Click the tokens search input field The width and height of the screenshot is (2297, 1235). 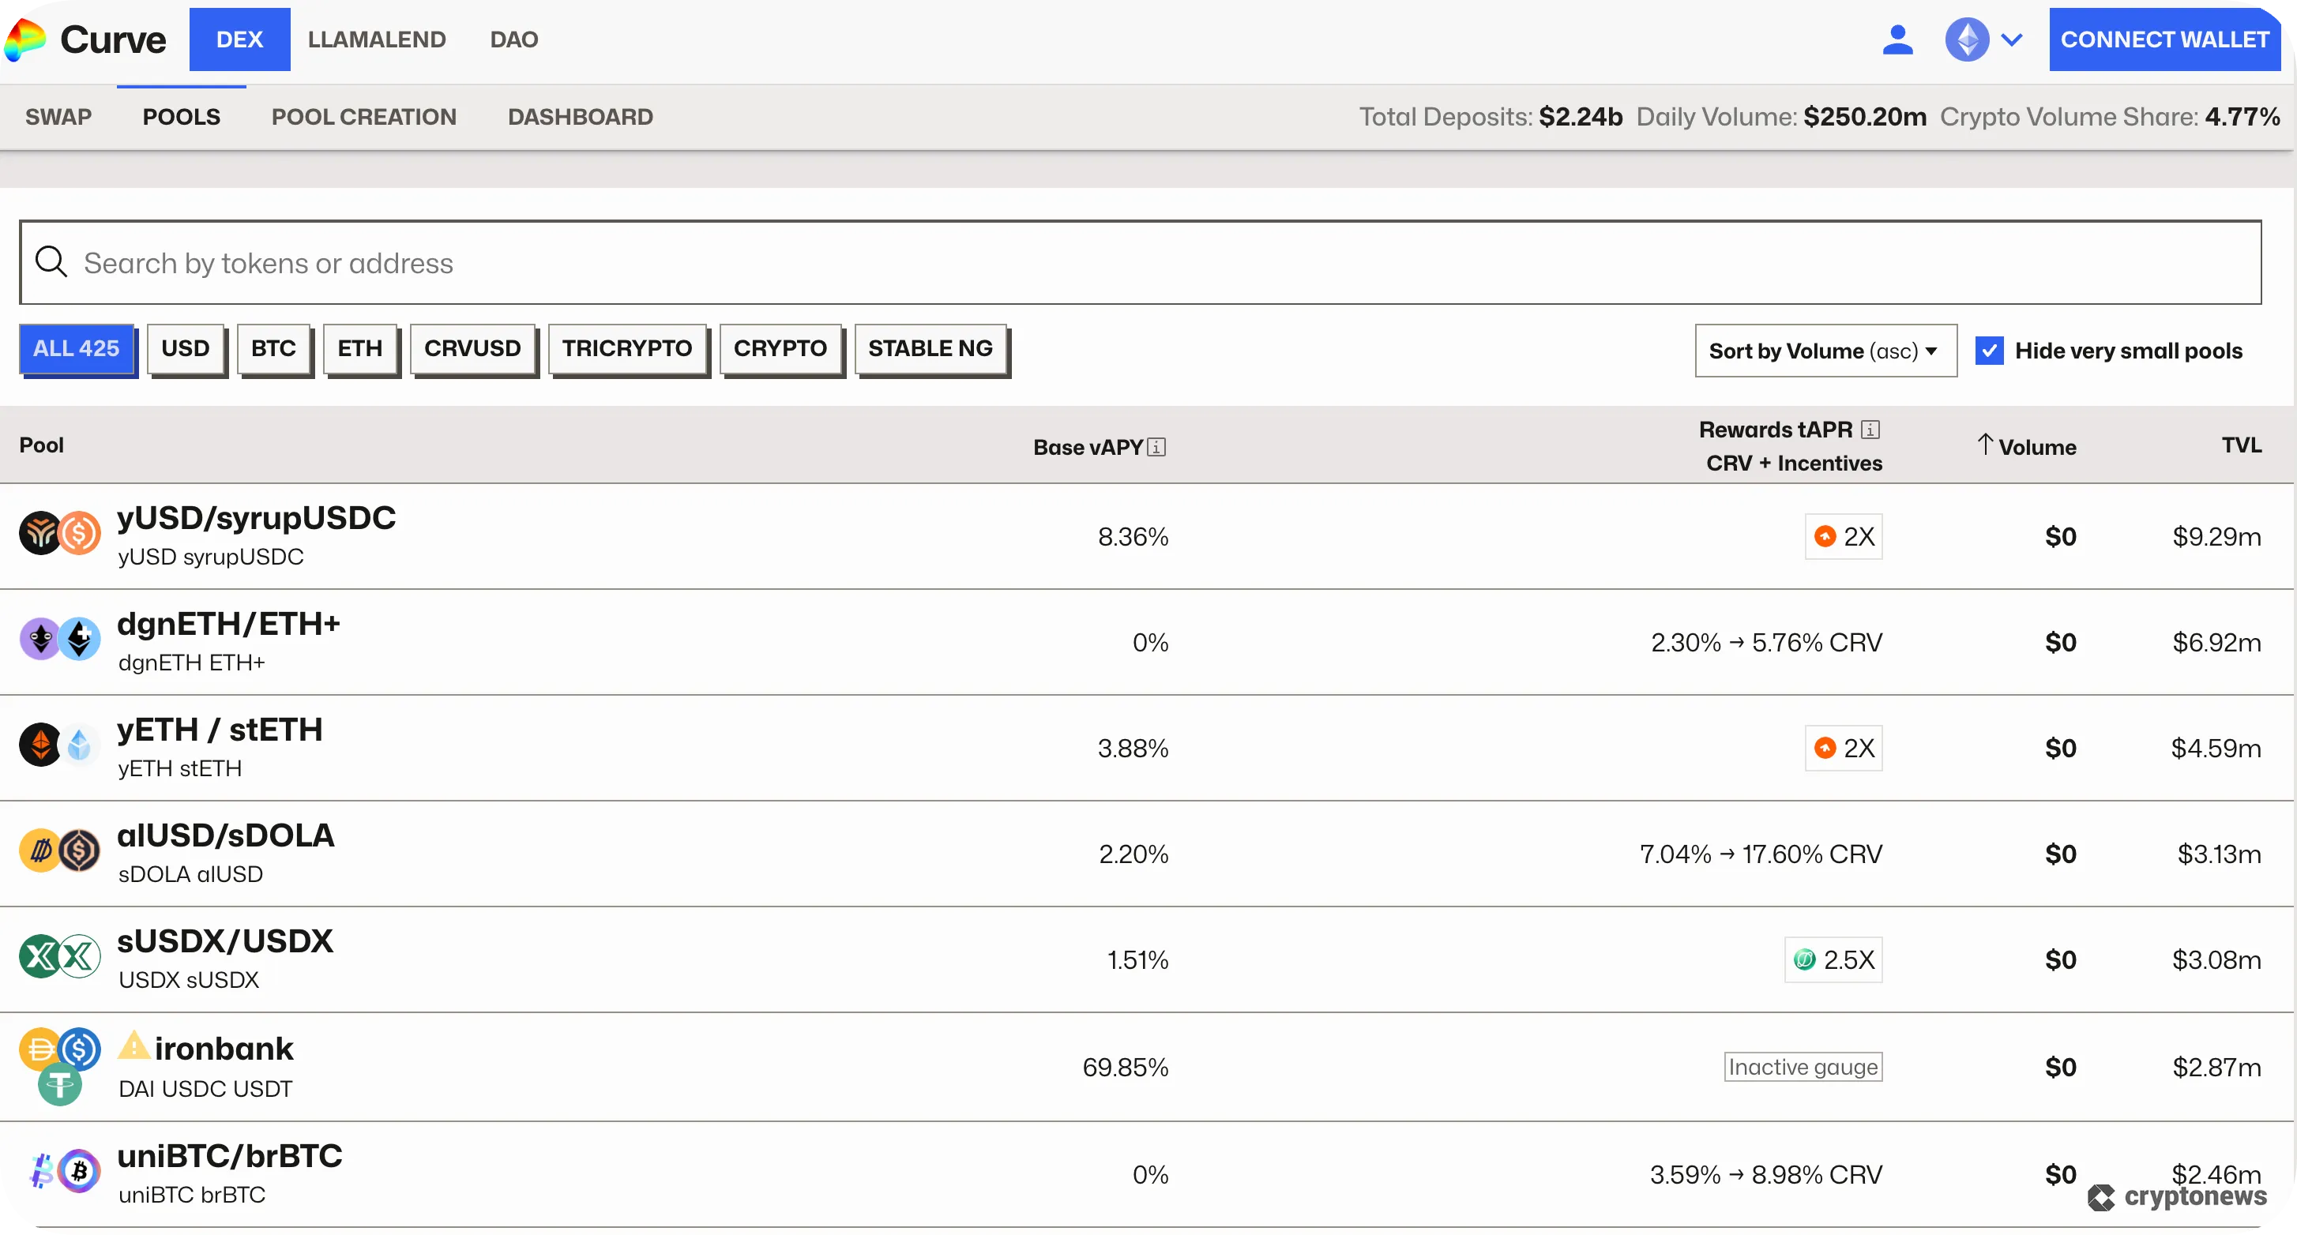pos(535,262)
